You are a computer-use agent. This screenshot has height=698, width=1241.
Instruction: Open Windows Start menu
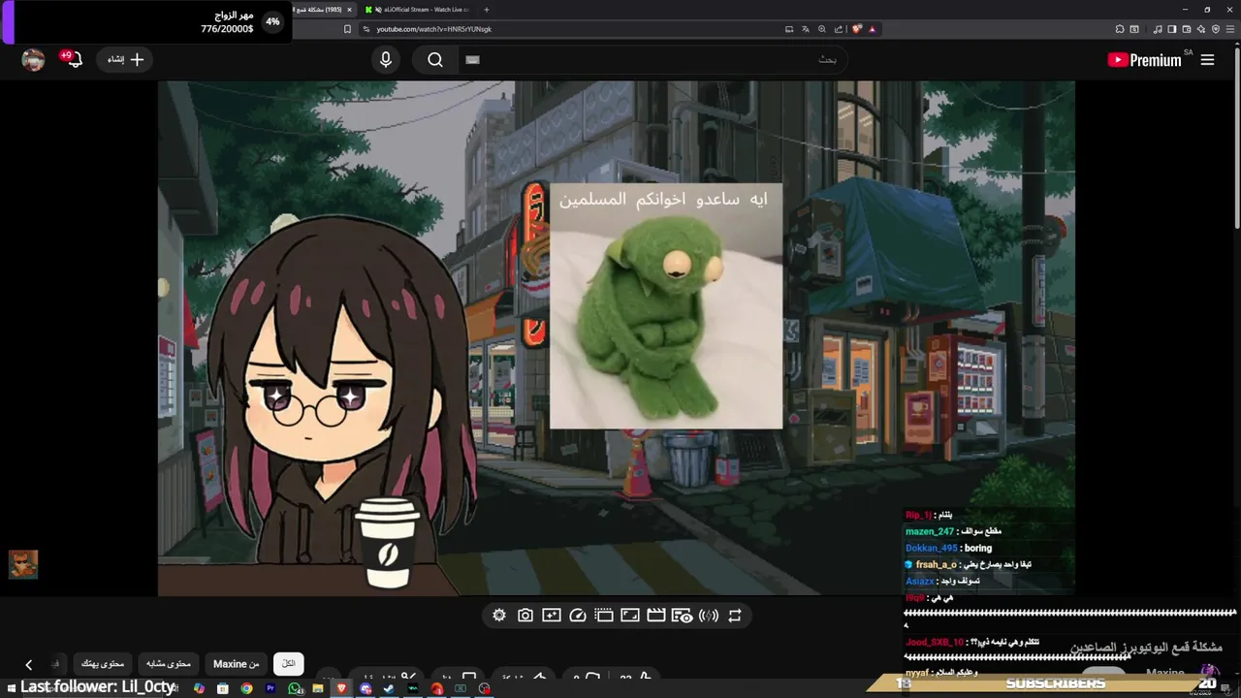pos(12,688)
